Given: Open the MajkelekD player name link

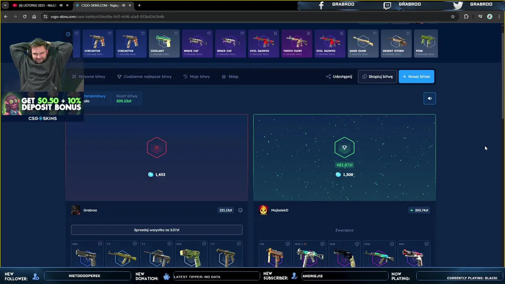Looking at the screenshot, I should [x=280, y=210].
